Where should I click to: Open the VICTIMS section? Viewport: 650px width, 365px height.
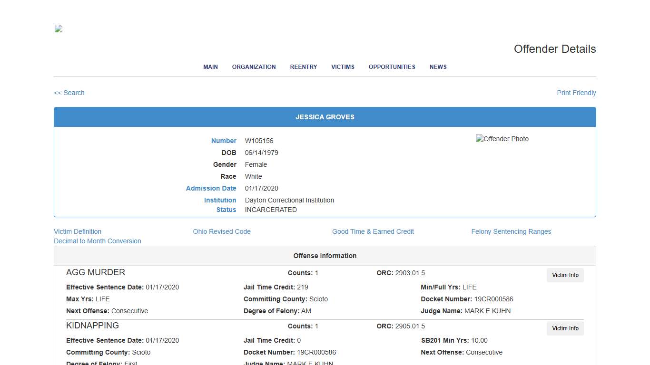coord(343,67)
